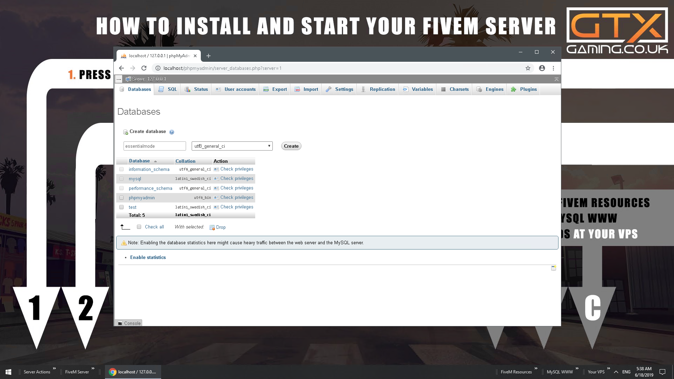The image size is (674, 379).
Task: Expand MySQL WWW toolbar chevron
Action: click(577, 368)
